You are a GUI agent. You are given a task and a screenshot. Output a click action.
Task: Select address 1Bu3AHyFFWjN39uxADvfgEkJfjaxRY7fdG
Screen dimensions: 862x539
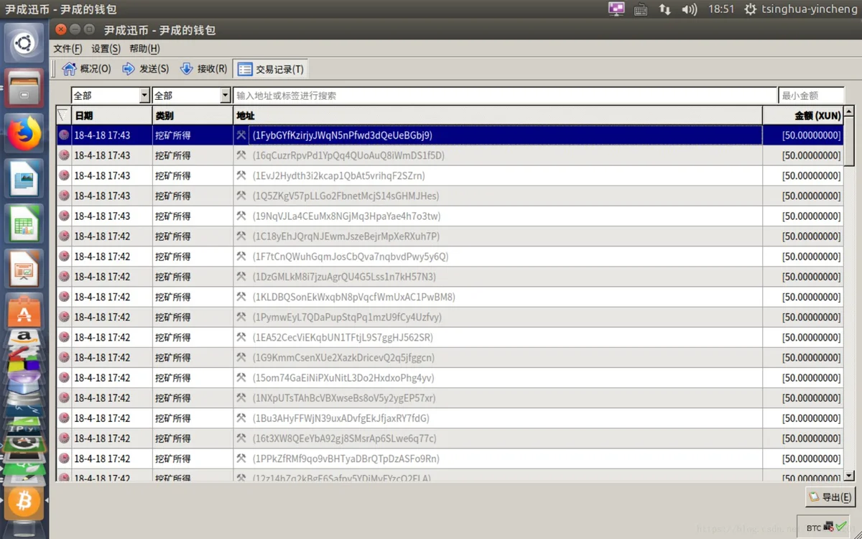point(340,418)
